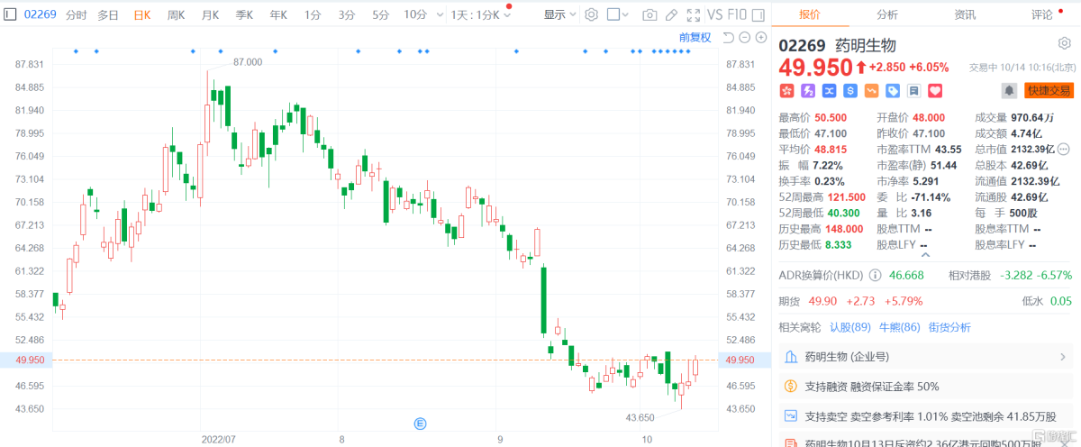This screenshot has height=447, width=1081.
Task: Set price alert with bell icon
Action: 1010,90
